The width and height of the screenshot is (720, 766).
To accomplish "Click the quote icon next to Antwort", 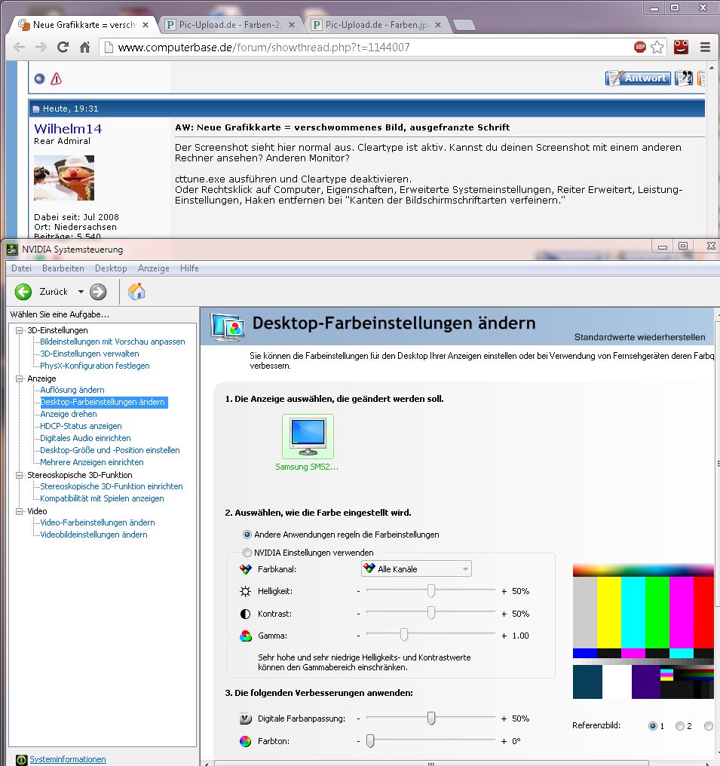I will 684,78.
